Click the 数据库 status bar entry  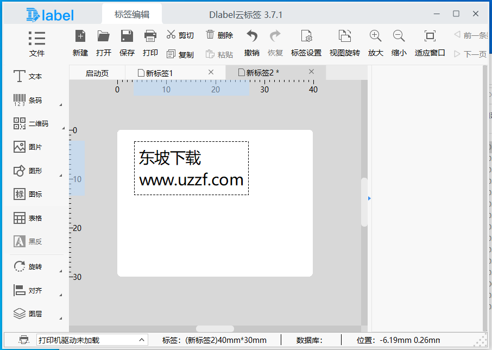(x=310, y=340)
